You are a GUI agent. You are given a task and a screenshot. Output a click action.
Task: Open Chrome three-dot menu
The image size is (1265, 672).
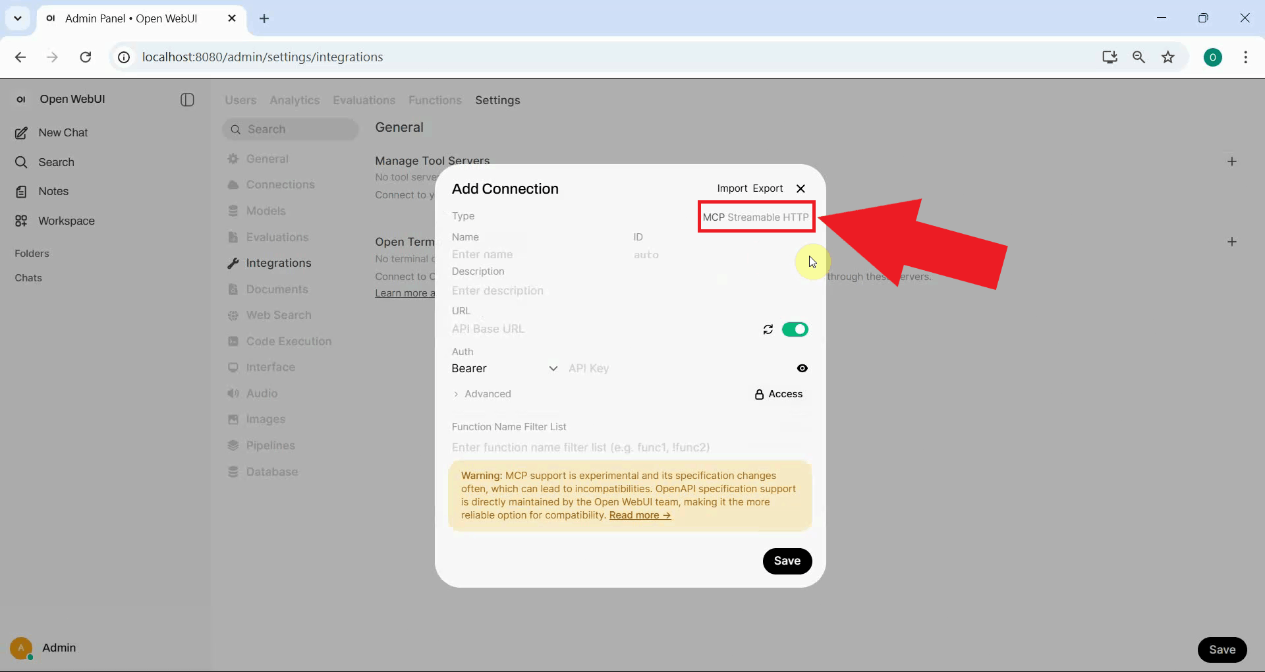pyautogui.click(x=1245, y=57)
